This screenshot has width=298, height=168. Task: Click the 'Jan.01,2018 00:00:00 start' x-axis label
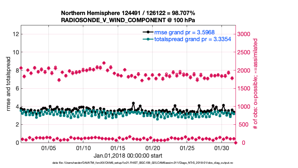pyautogui.click(x=128, y=155)
